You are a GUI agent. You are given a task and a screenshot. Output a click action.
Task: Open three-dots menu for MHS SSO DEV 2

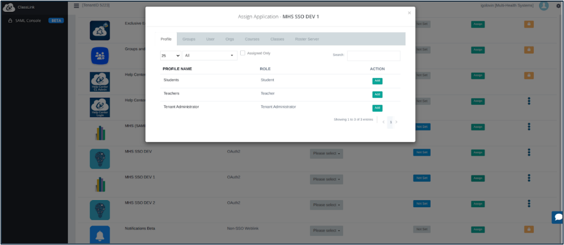[x=529, y=203]
